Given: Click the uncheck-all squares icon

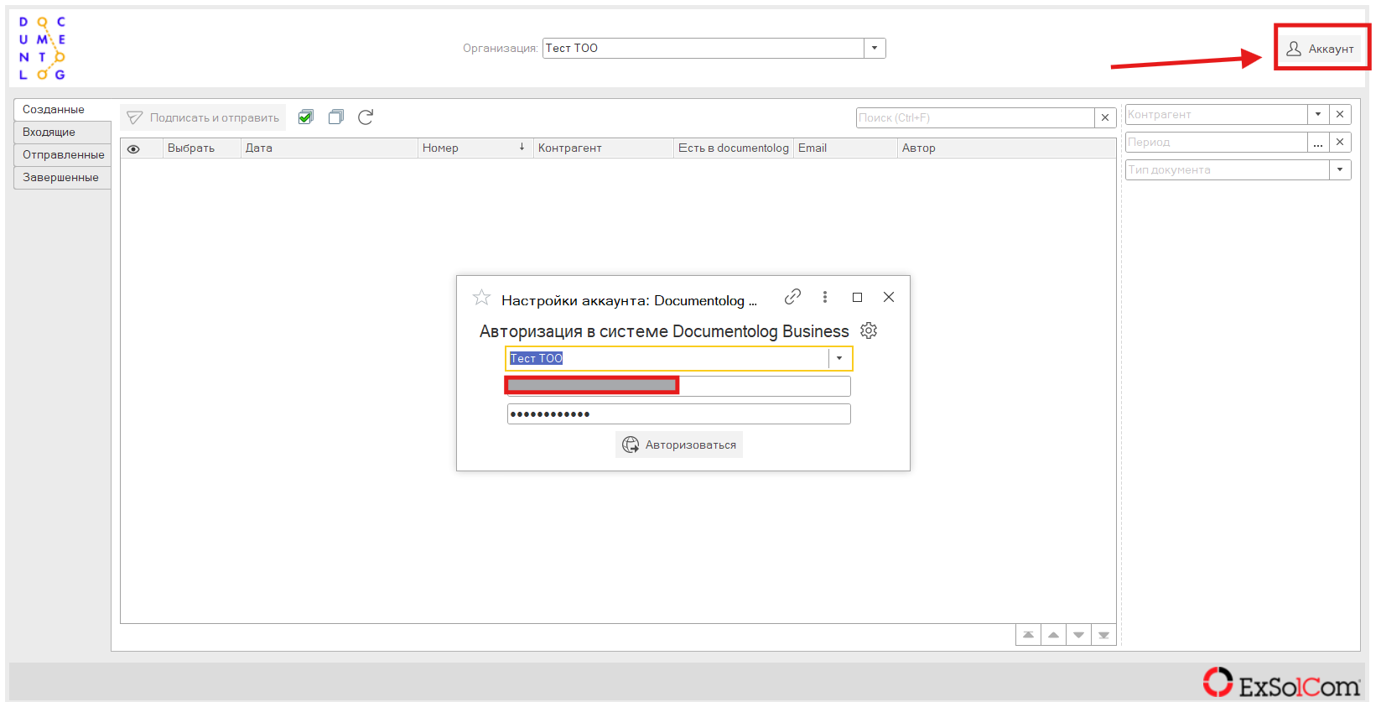Looking at the screenshot, I should tap(336, 117).
